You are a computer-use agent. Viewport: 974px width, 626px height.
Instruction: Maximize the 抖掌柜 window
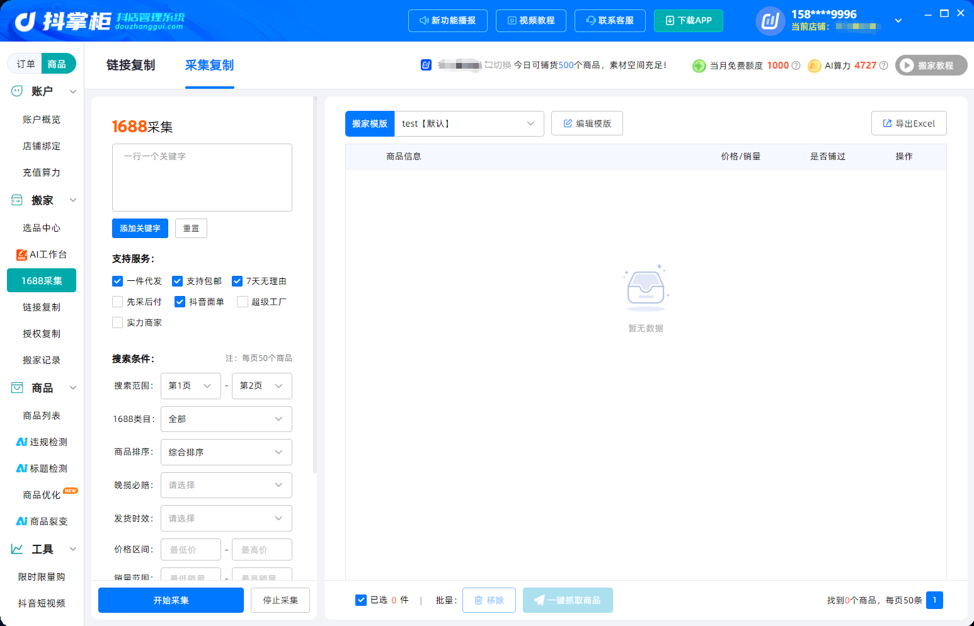(944, 13)
